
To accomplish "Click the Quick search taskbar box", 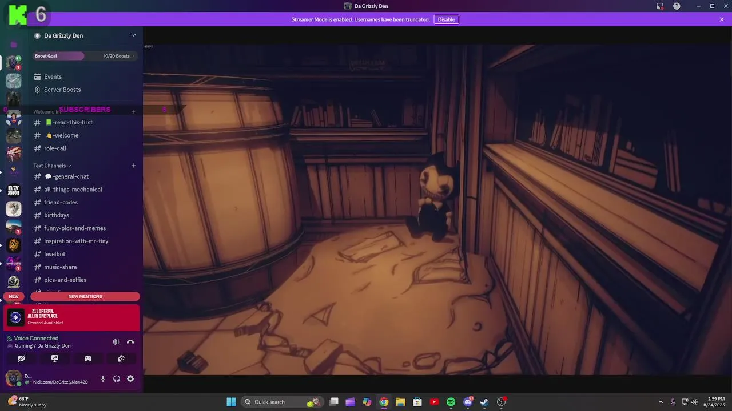I will click(282, 402).
